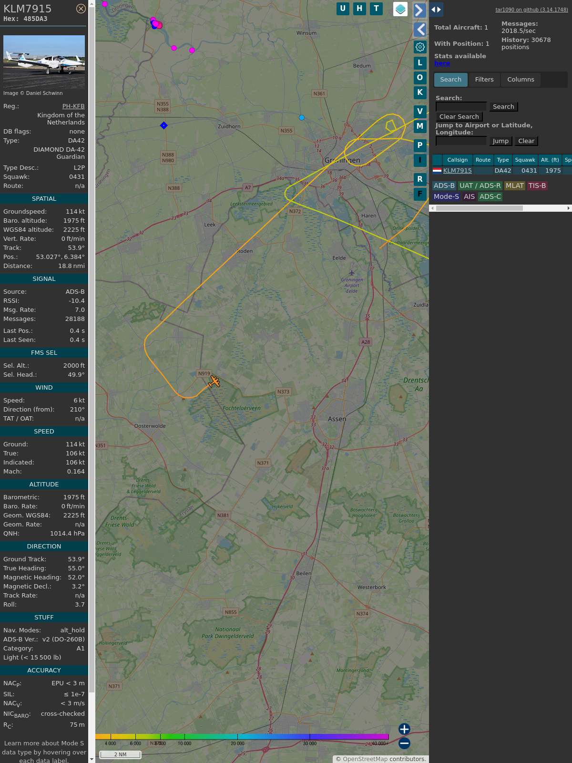
Task: Open the Columns tab
Action: click(521, 80)
